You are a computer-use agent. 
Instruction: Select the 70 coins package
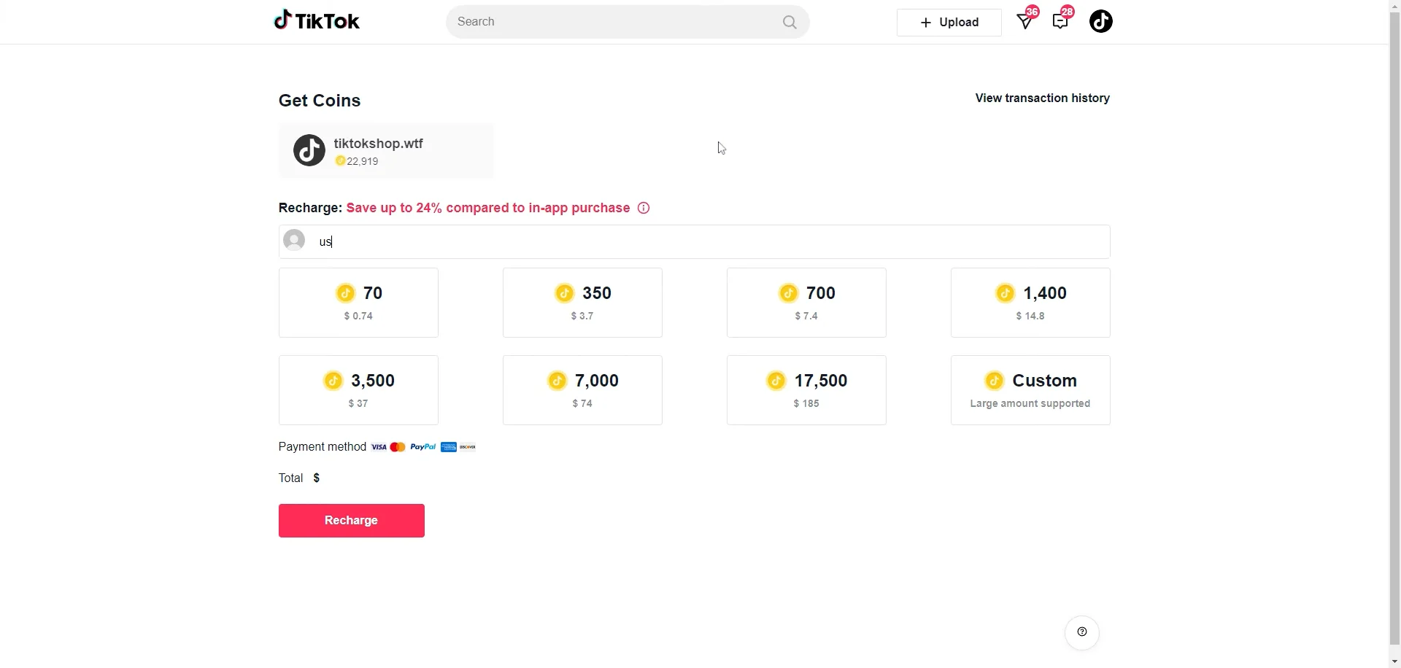pos(358,302)
